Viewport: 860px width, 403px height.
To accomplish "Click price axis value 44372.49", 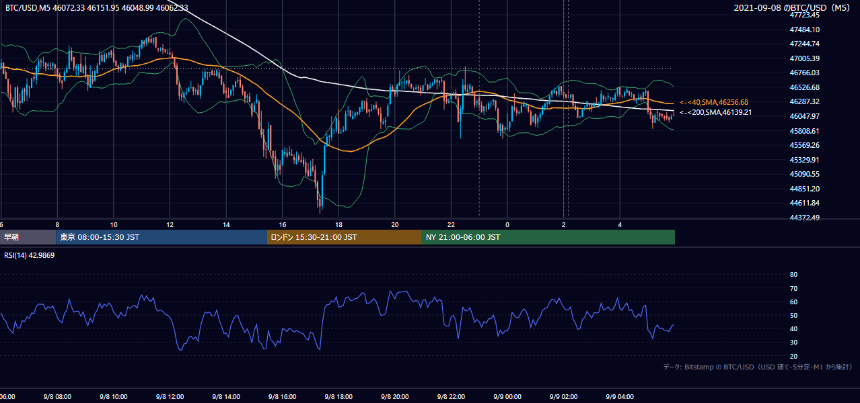I will pyautogui.click(x=805, y=218).
